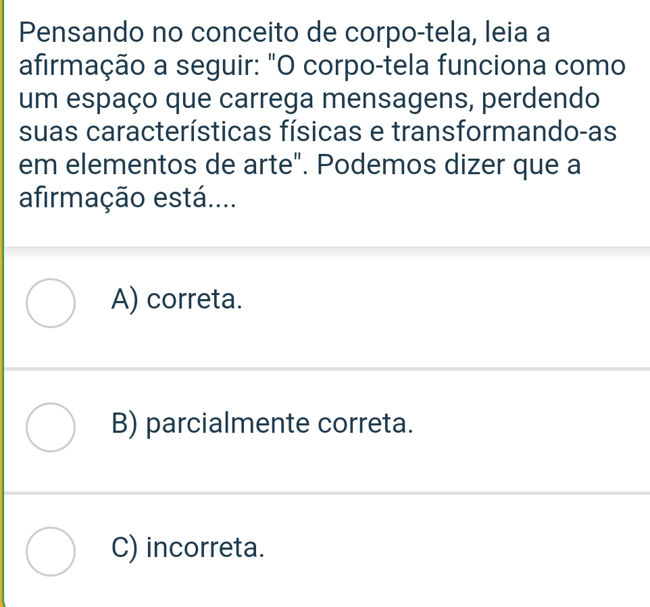This screenshot has height=607, width=650.
Task: Select the radio button for option B
Action: tap(51, 427)
